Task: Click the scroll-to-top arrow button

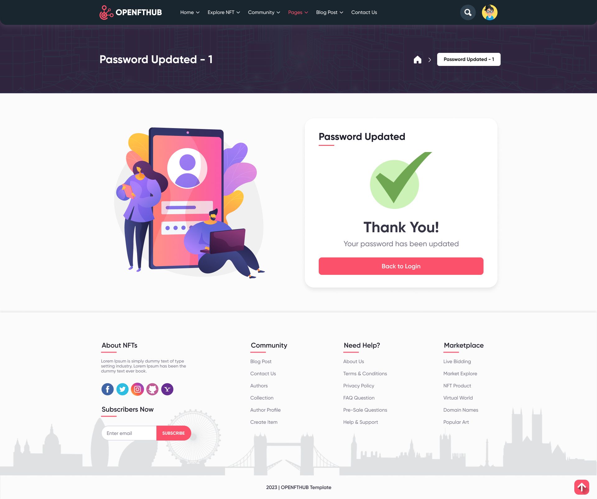Action: [582, 487]
